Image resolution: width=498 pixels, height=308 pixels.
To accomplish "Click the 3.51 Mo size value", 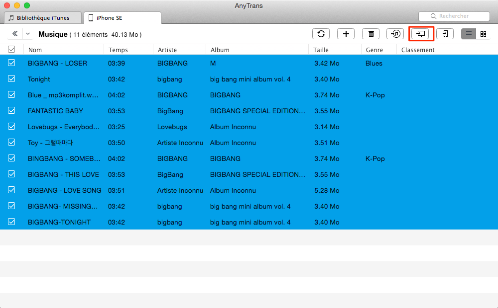I will click(327, 143).
